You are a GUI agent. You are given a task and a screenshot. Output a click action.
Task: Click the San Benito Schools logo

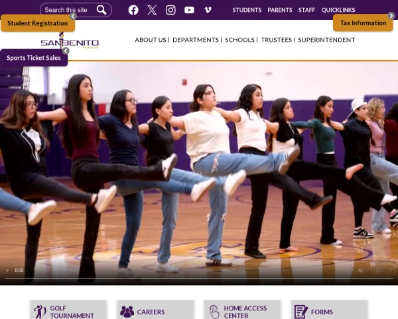pyautogui.click(x=70, y=42)
